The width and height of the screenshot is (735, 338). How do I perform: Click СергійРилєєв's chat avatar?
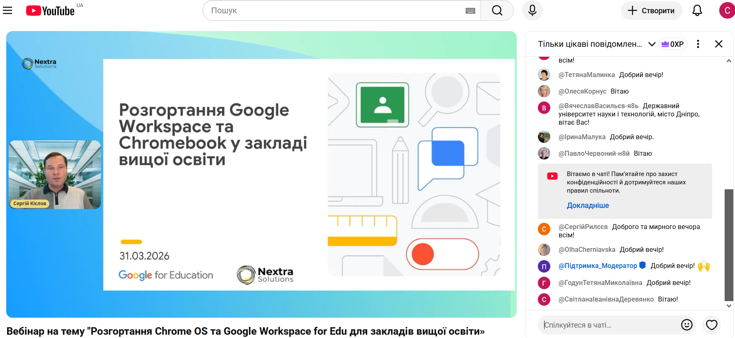(544, 229)
